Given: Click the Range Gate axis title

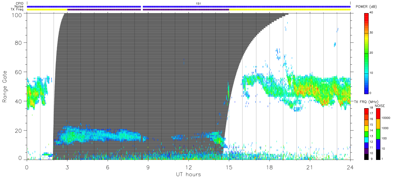Looking at the screenshot, I should [5, 87].
